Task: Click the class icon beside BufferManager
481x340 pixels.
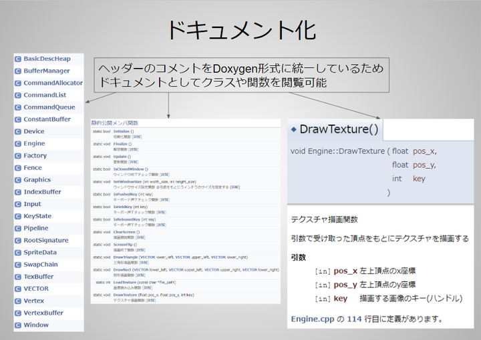Action: 18,71
